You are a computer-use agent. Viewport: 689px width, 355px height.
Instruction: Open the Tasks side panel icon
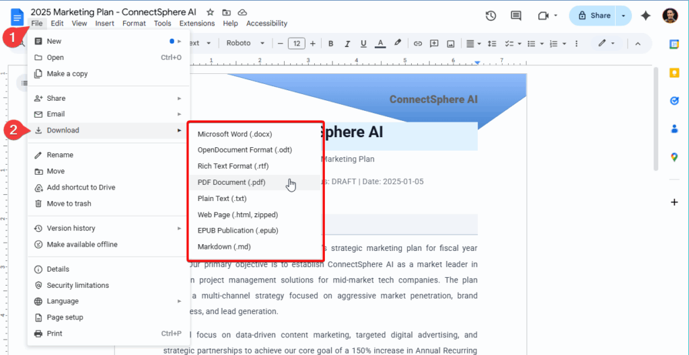674,101
